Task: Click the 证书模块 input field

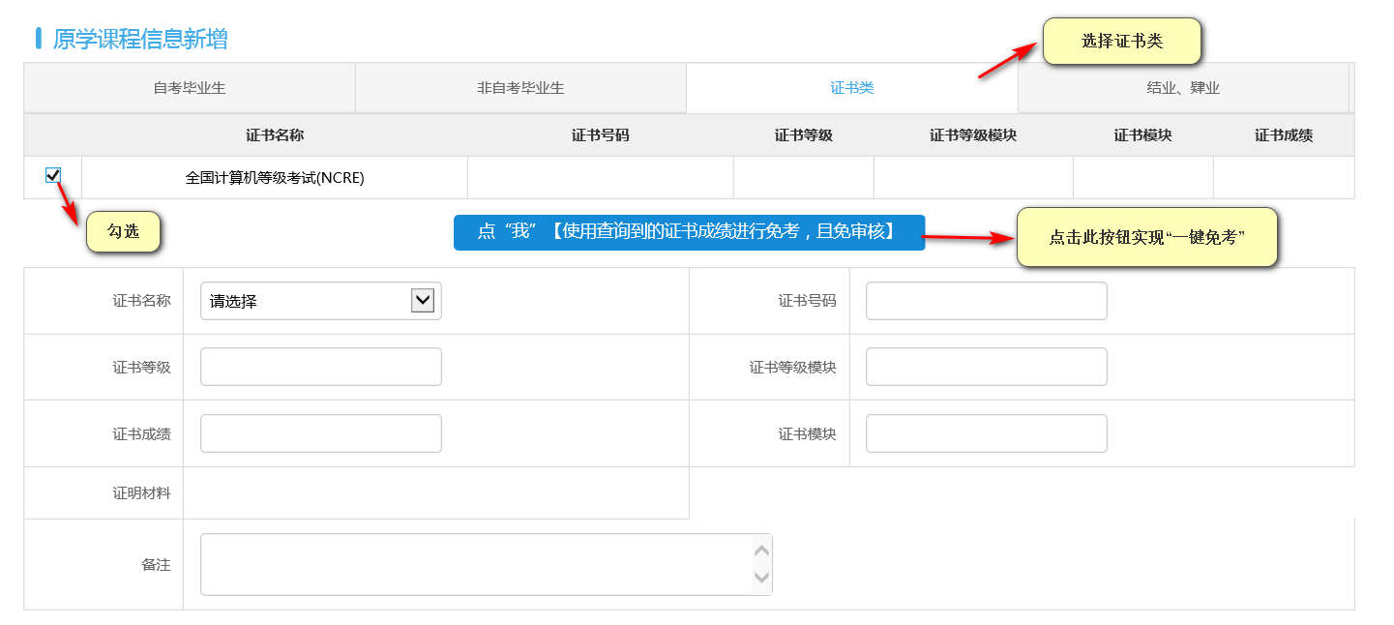Action: point(985,432)
